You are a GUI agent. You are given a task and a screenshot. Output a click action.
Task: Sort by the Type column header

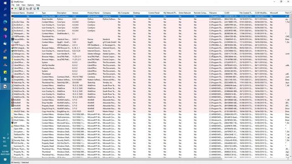point(49,13)
